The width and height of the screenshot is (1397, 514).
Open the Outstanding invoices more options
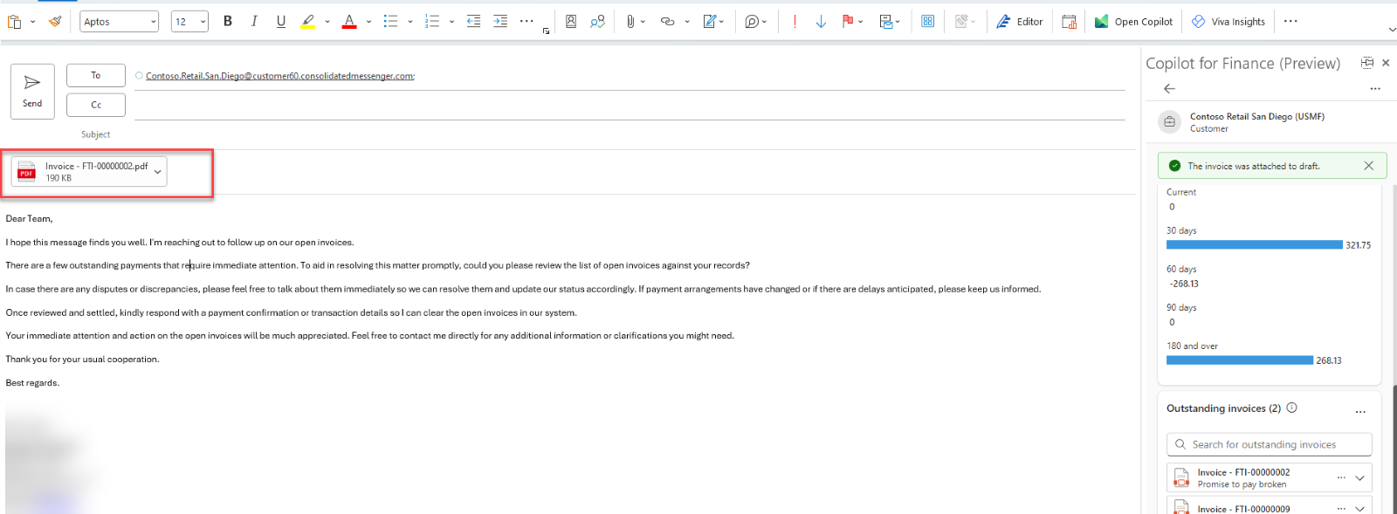point(1360,412)
